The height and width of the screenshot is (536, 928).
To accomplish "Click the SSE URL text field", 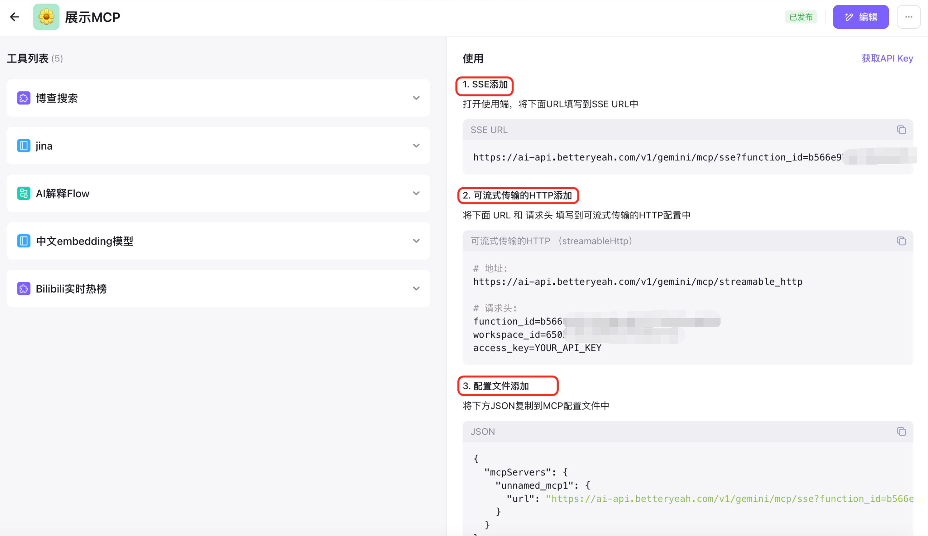I will tap(655, 157).
